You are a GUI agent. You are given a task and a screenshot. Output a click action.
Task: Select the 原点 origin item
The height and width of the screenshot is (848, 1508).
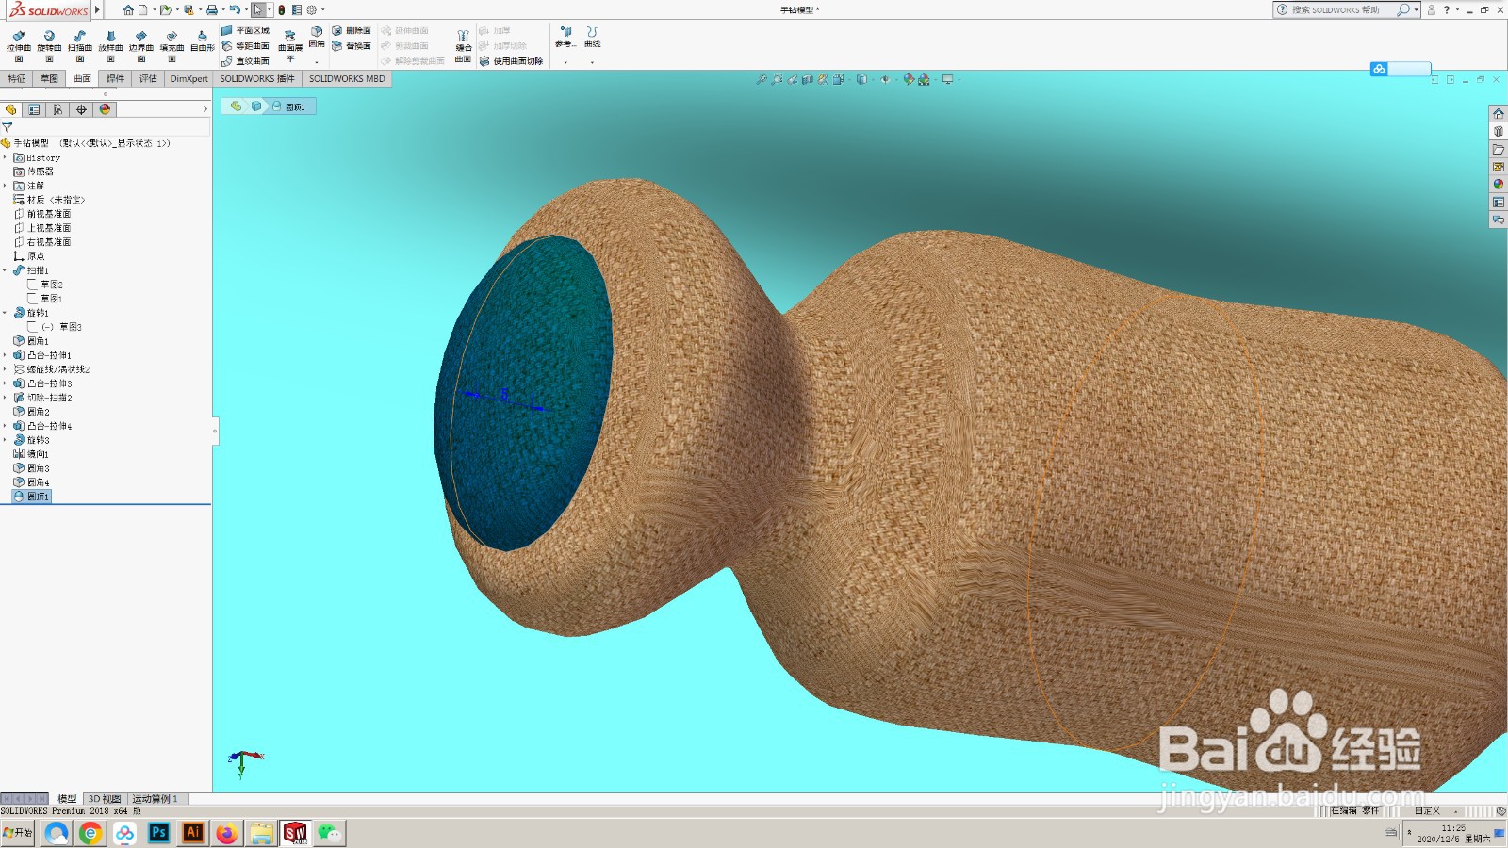[28, 256]
